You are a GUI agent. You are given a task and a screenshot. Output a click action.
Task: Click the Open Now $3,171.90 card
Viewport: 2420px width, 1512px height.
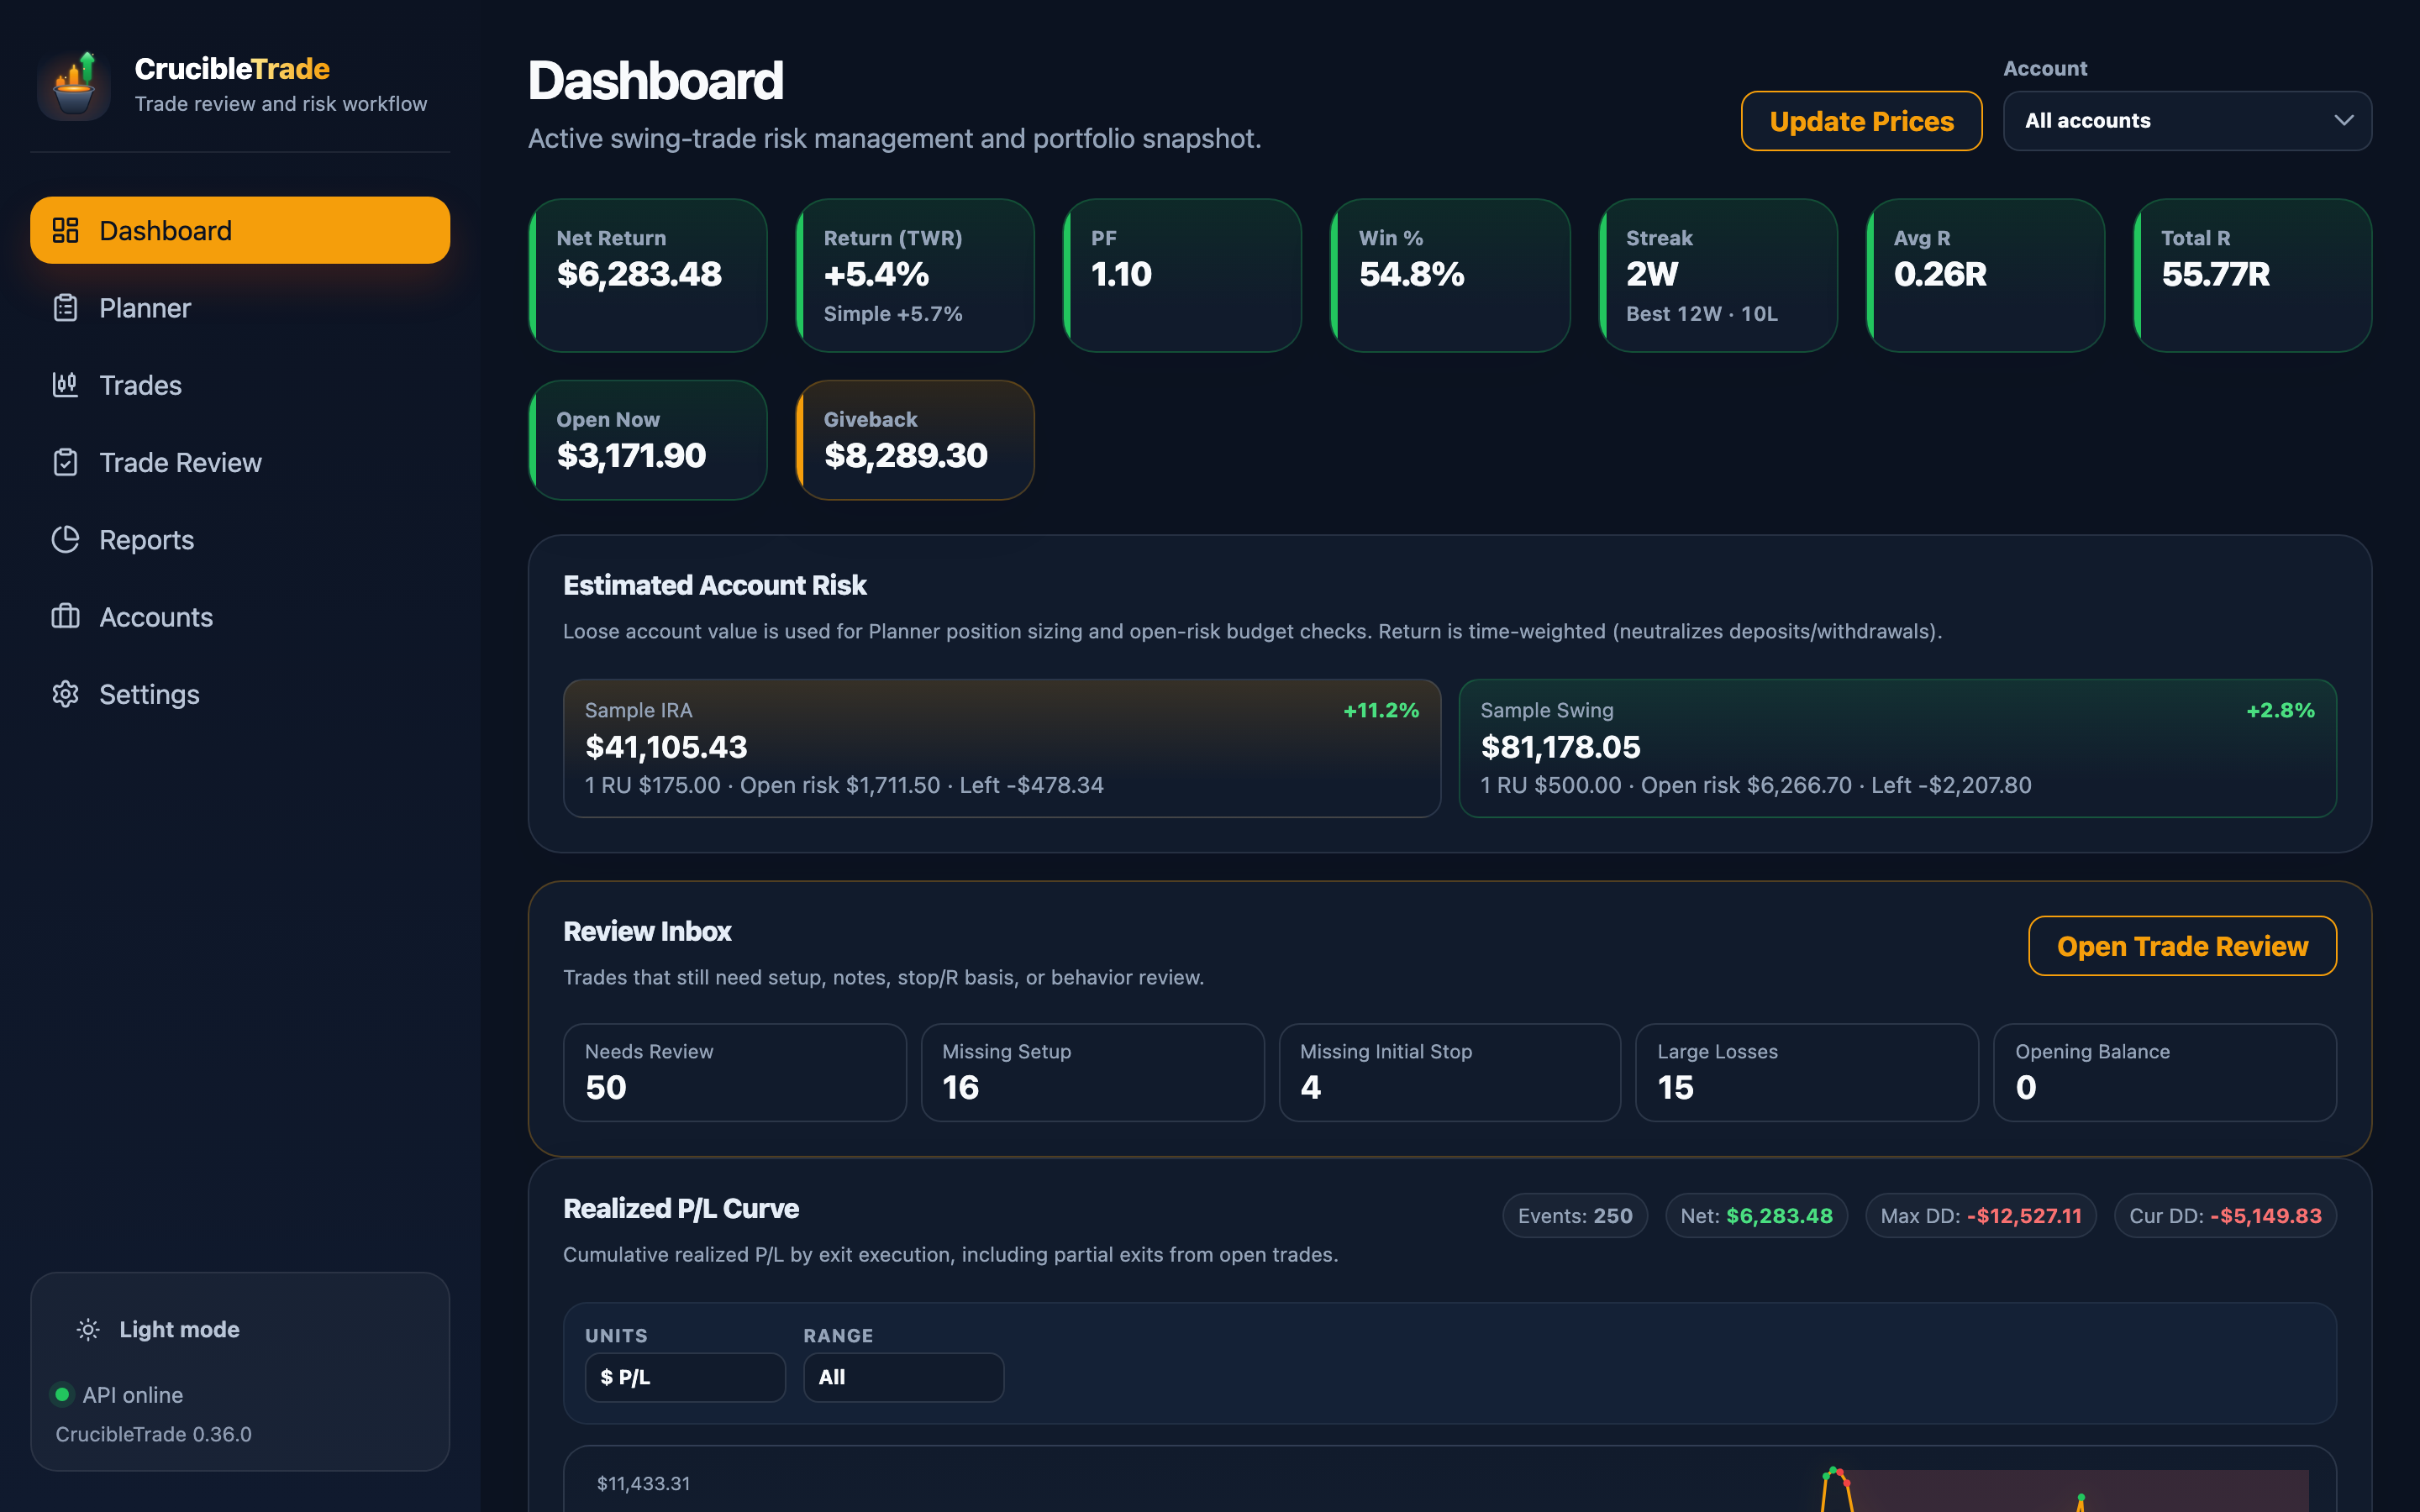[648, 440]
